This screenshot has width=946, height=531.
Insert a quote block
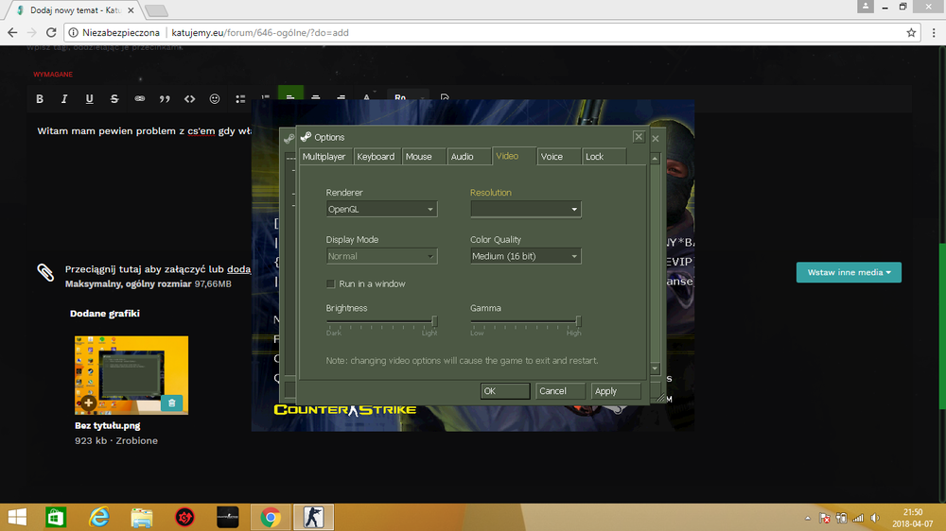[x=165, y=99]
